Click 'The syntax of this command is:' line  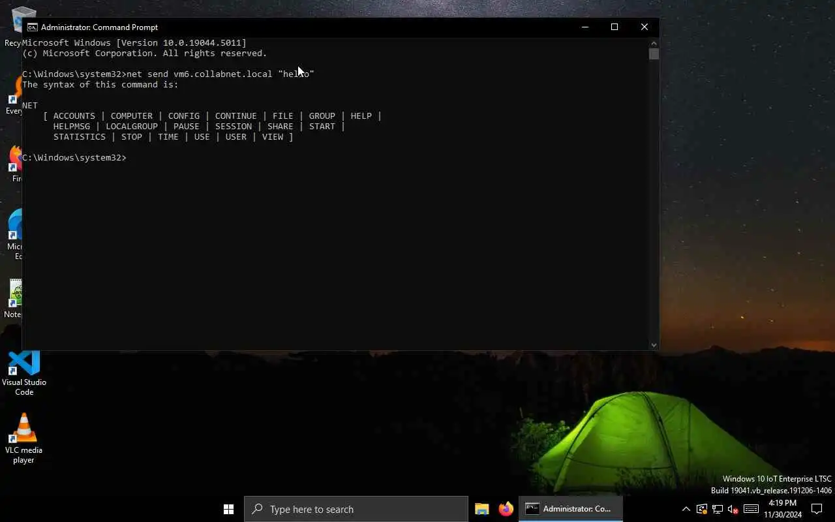click(100, 84)
